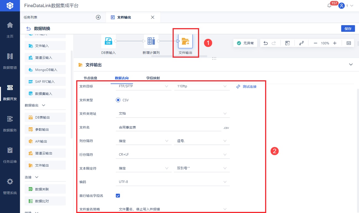This screenshot has width=359, height=213.
Task: Select the DB表输入 node on canvas
Action: 109,41
